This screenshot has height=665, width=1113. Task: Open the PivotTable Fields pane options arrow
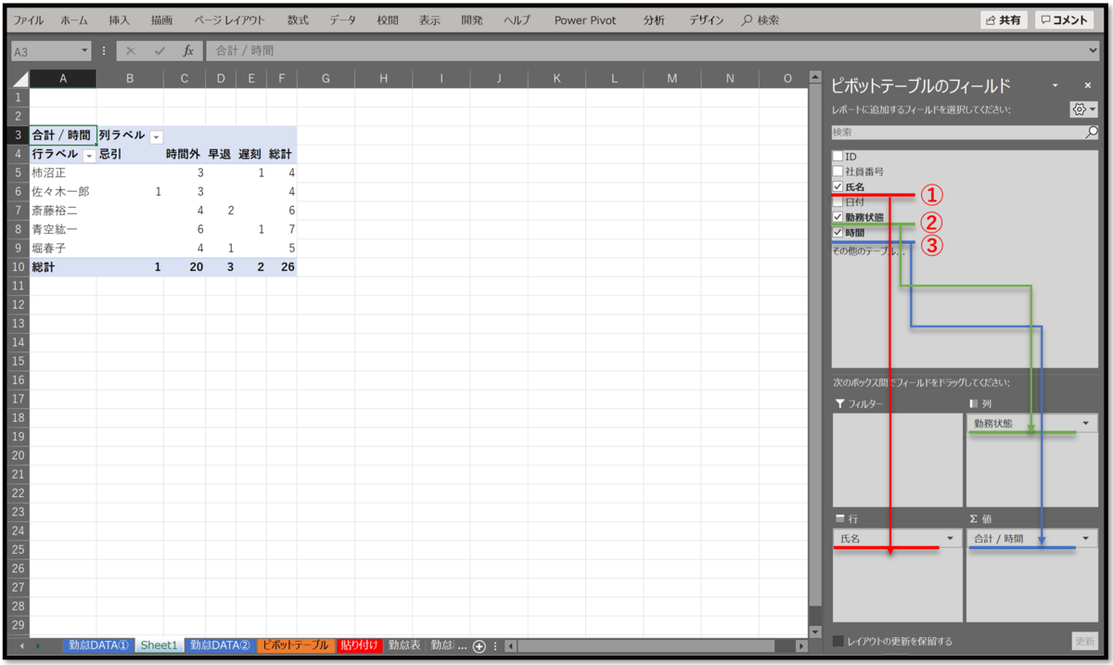[1055, 85]
